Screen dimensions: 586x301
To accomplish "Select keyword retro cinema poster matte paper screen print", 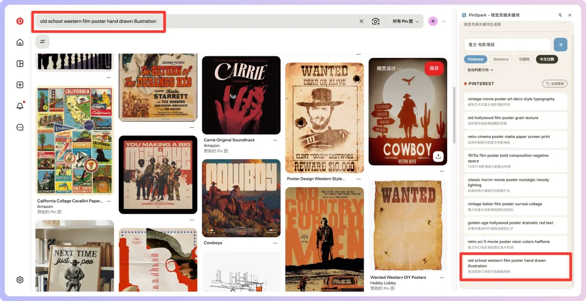I will [515, 139].
